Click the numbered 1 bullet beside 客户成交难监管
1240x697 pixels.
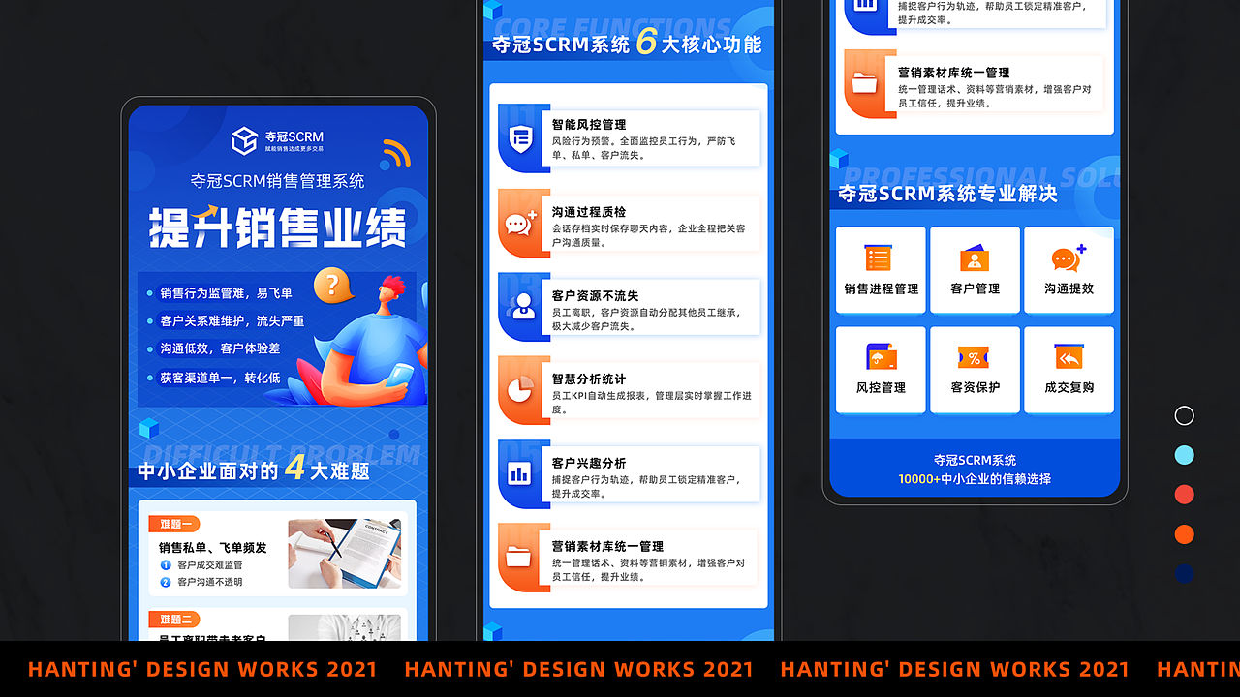(x=166, y=565)
